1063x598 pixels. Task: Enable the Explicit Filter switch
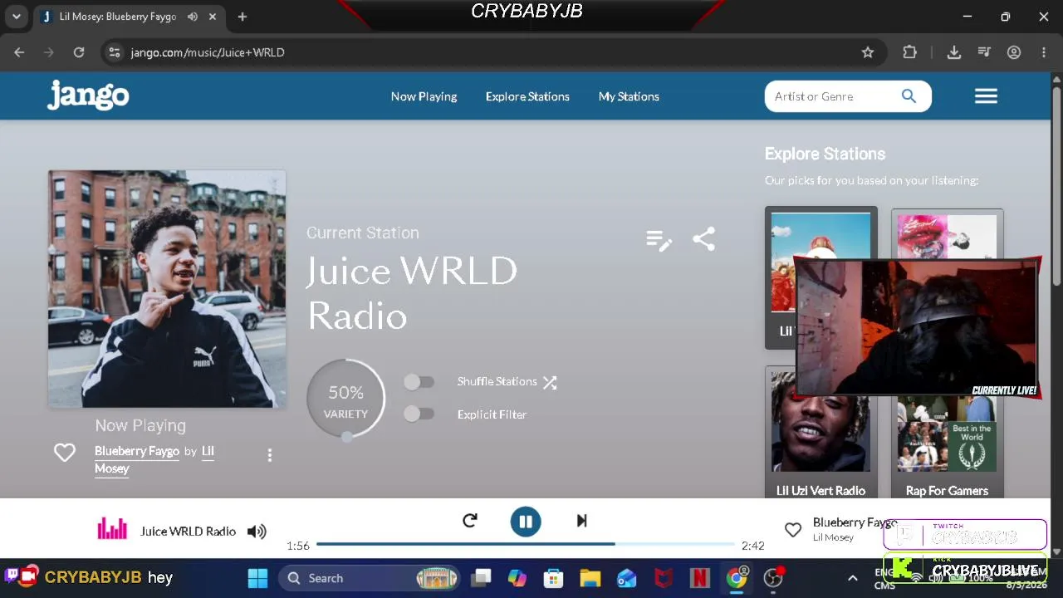(x=419, y=414)
